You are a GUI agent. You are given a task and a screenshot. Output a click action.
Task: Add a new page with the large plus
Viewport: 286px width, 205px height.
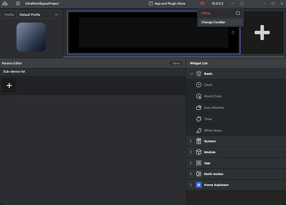pyautogui.click(x=262, y=33)
